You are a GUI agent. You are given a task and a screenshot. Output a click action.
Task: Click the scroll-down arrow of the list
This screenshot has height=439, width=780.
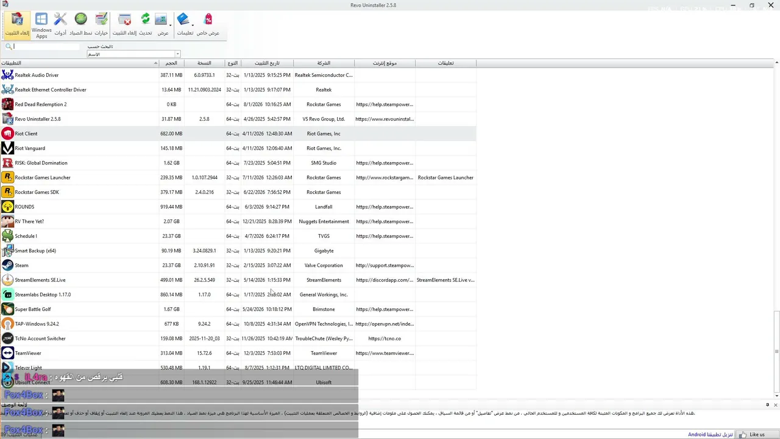point(776,396)
